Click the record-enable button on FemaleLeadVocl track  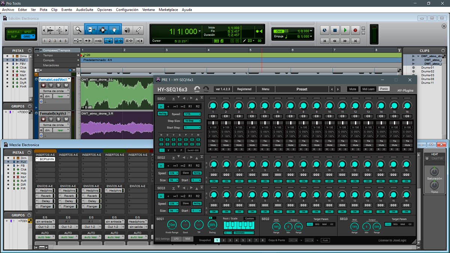point(43,85)
